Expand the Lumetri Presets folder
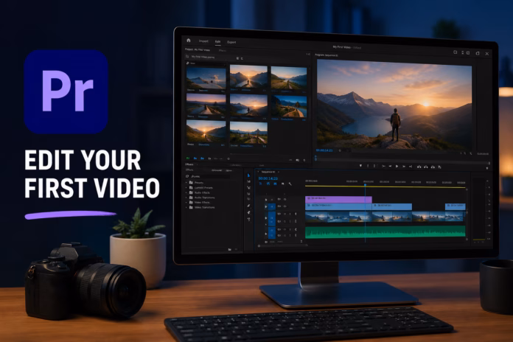The height and width of the screenshot is (342, 513). pyautogui.click(x=186, y=187)
